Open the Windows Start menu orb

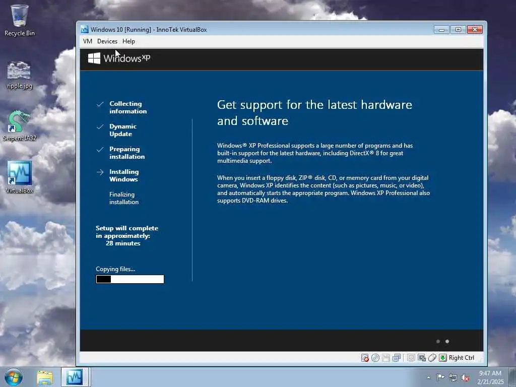coord(14,377)
